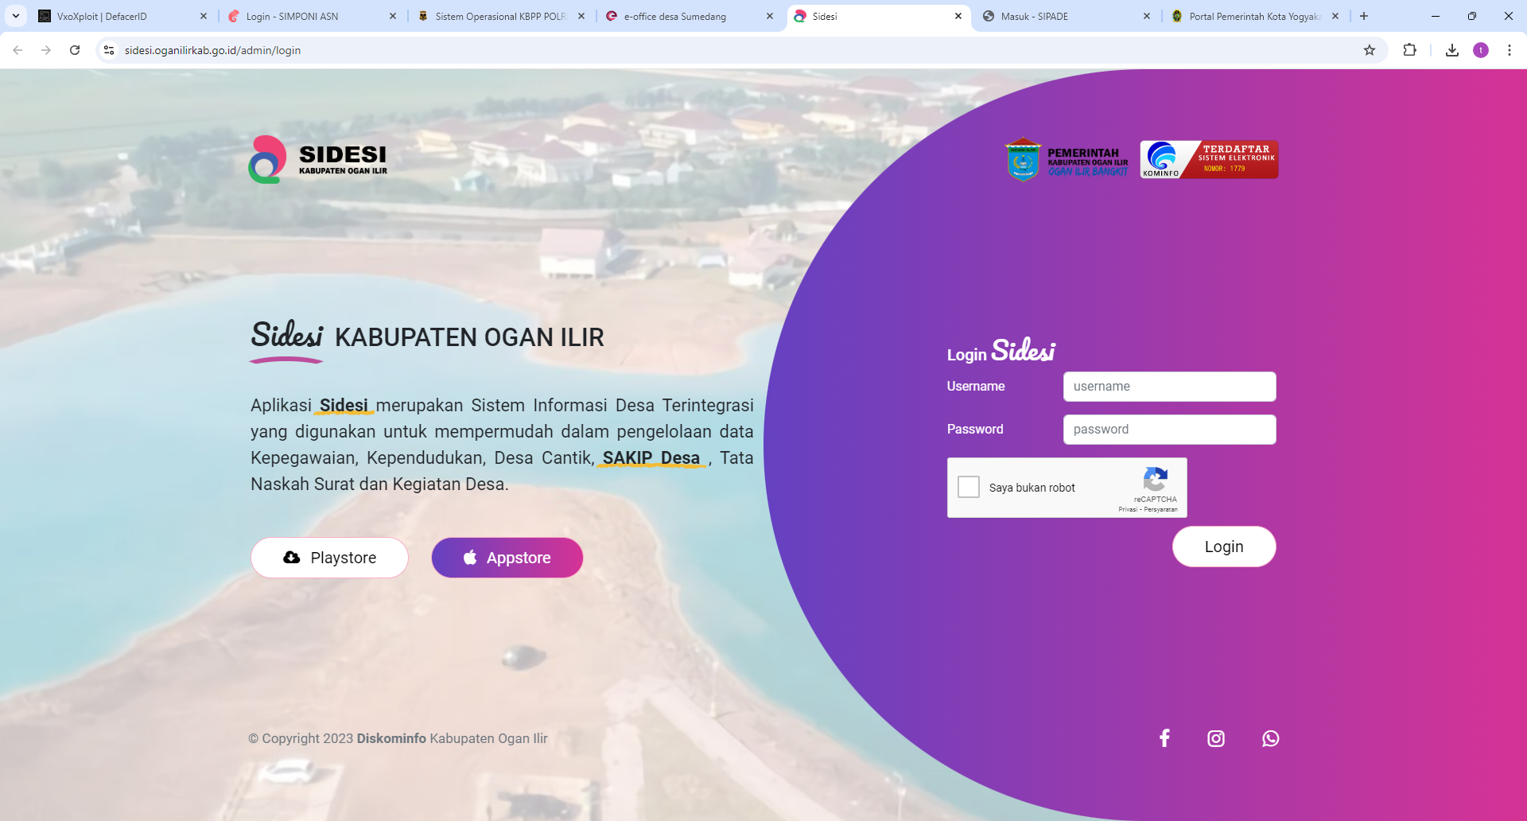Click the Pemerintah Kabupaten Ogan Ilir emblem
Screen dimensions: 1527x821
point(1067,160)
